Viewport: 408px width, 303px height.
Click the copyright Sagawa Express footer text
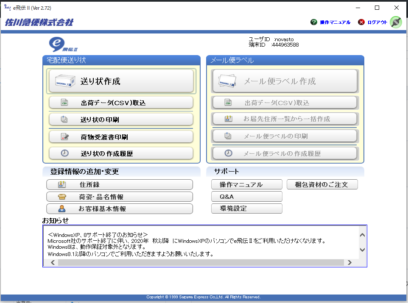204,297
